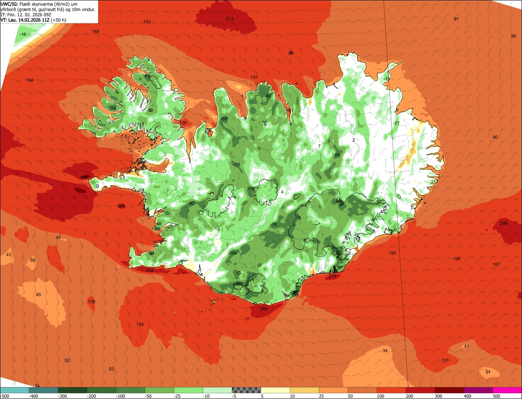Click the checkered legend swatch between -5 and 5
This screenshot has height=399, width=522.
tap(246, 390)
